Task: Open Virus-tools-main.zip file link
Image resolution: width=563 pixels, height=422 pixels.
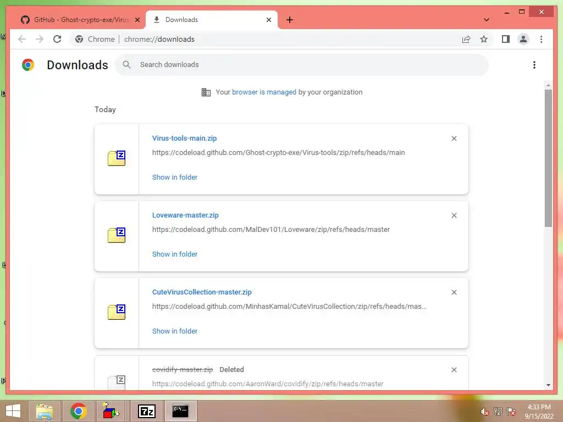Action: 184,138
